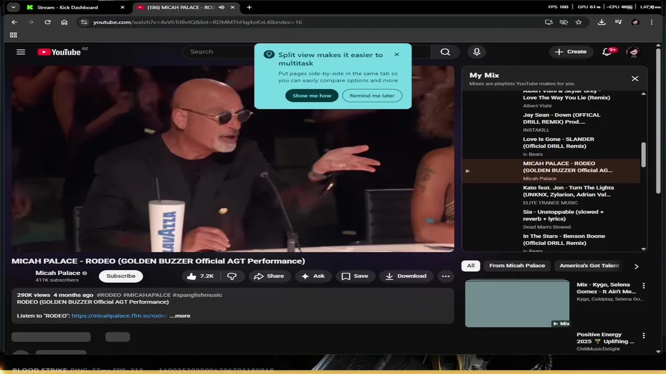Subscribe to Micah Palace channel
Viewport: 666px width, 374px height.
[121, 276]
